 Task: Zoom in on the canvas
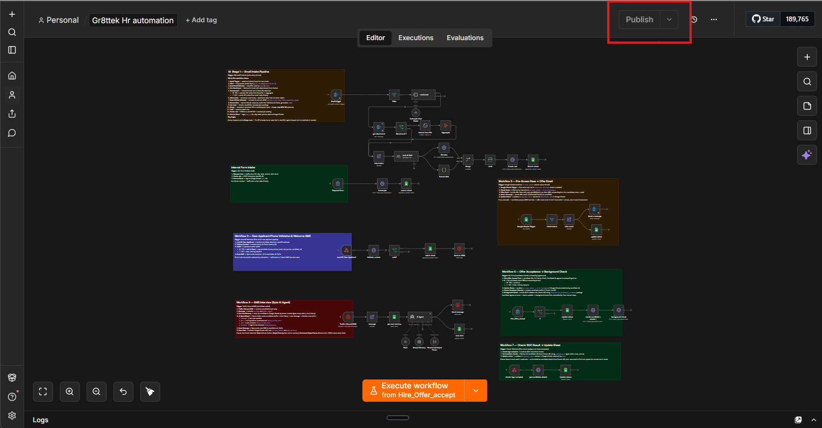pos(70,391)
